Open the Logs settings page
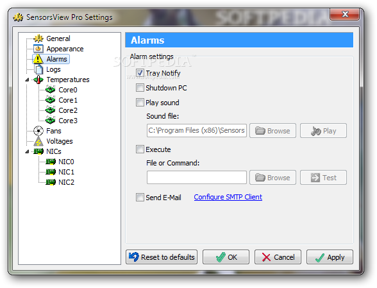Screen dimensions: 377x288 [x=53, y=69]
